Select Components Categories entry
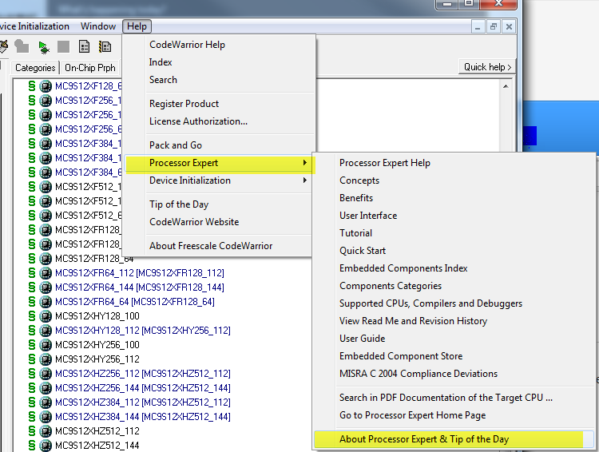The image size is (599, 452). click(x=391, y=286)
